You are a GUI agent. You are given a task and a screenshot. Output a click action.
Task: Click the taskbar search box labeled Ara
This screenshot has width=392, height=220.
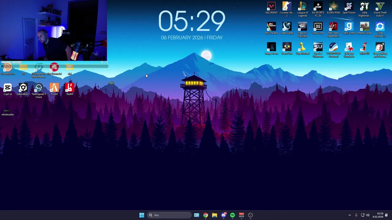click(169, 215)
